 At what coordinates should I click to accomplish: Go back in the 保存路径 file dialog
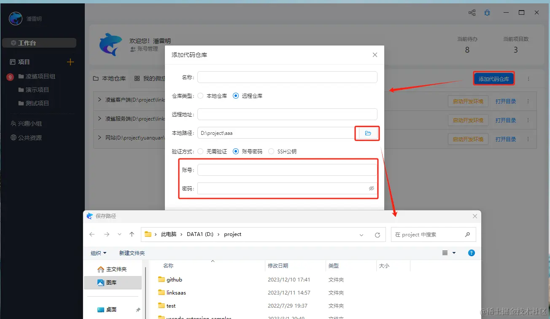click(x=92, y=234)
